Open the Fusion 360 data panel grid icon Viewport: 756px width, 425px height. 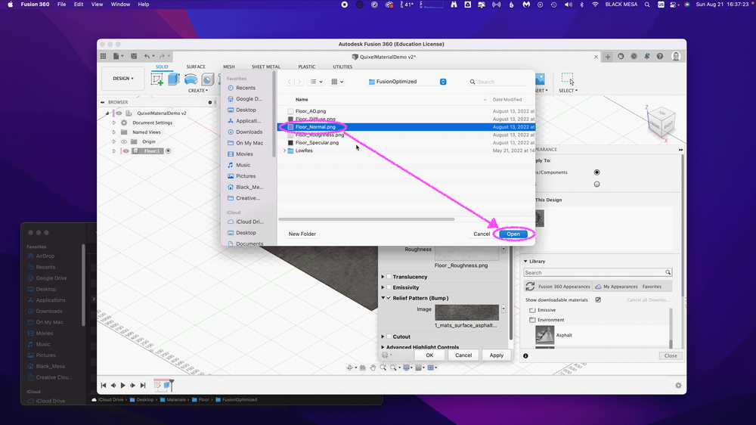tap(103, 57)
